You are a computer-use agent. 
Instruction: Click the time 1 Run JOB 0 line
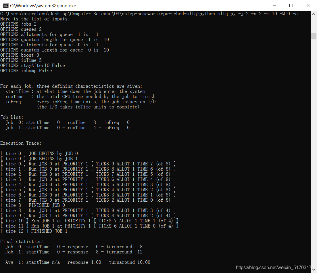click(x=88, y=169)
